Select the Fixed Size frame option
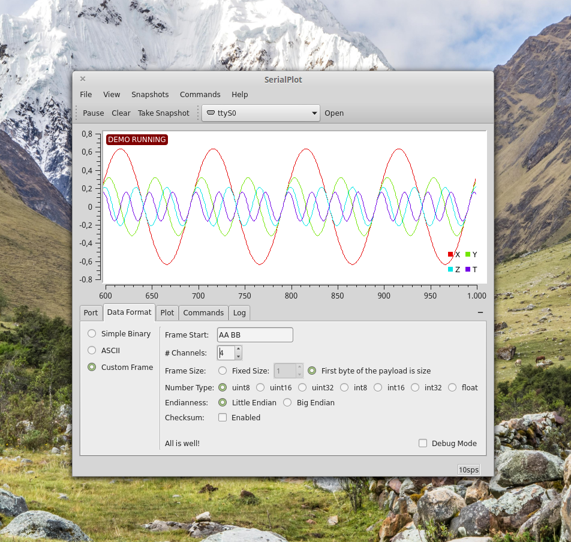Screen dimensions: 571x542 point(223,371)
